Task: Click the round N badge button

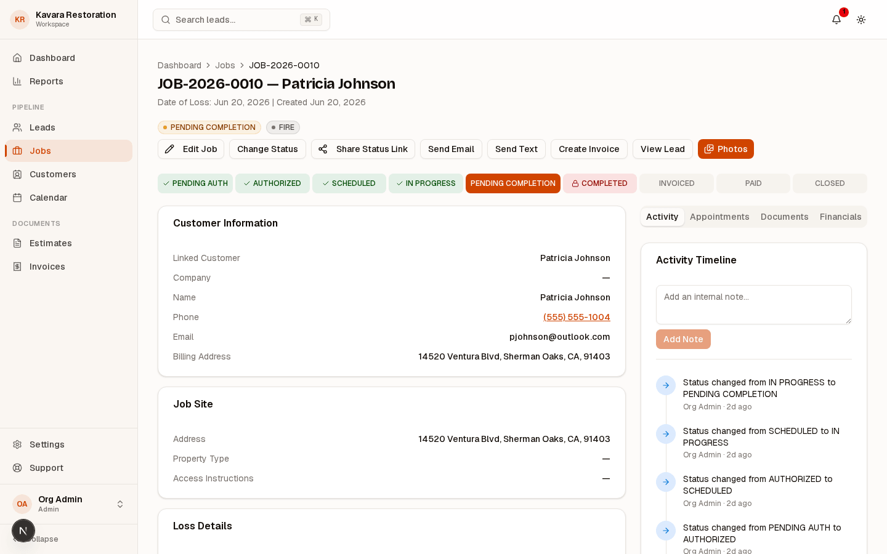Action: [23, 531]
